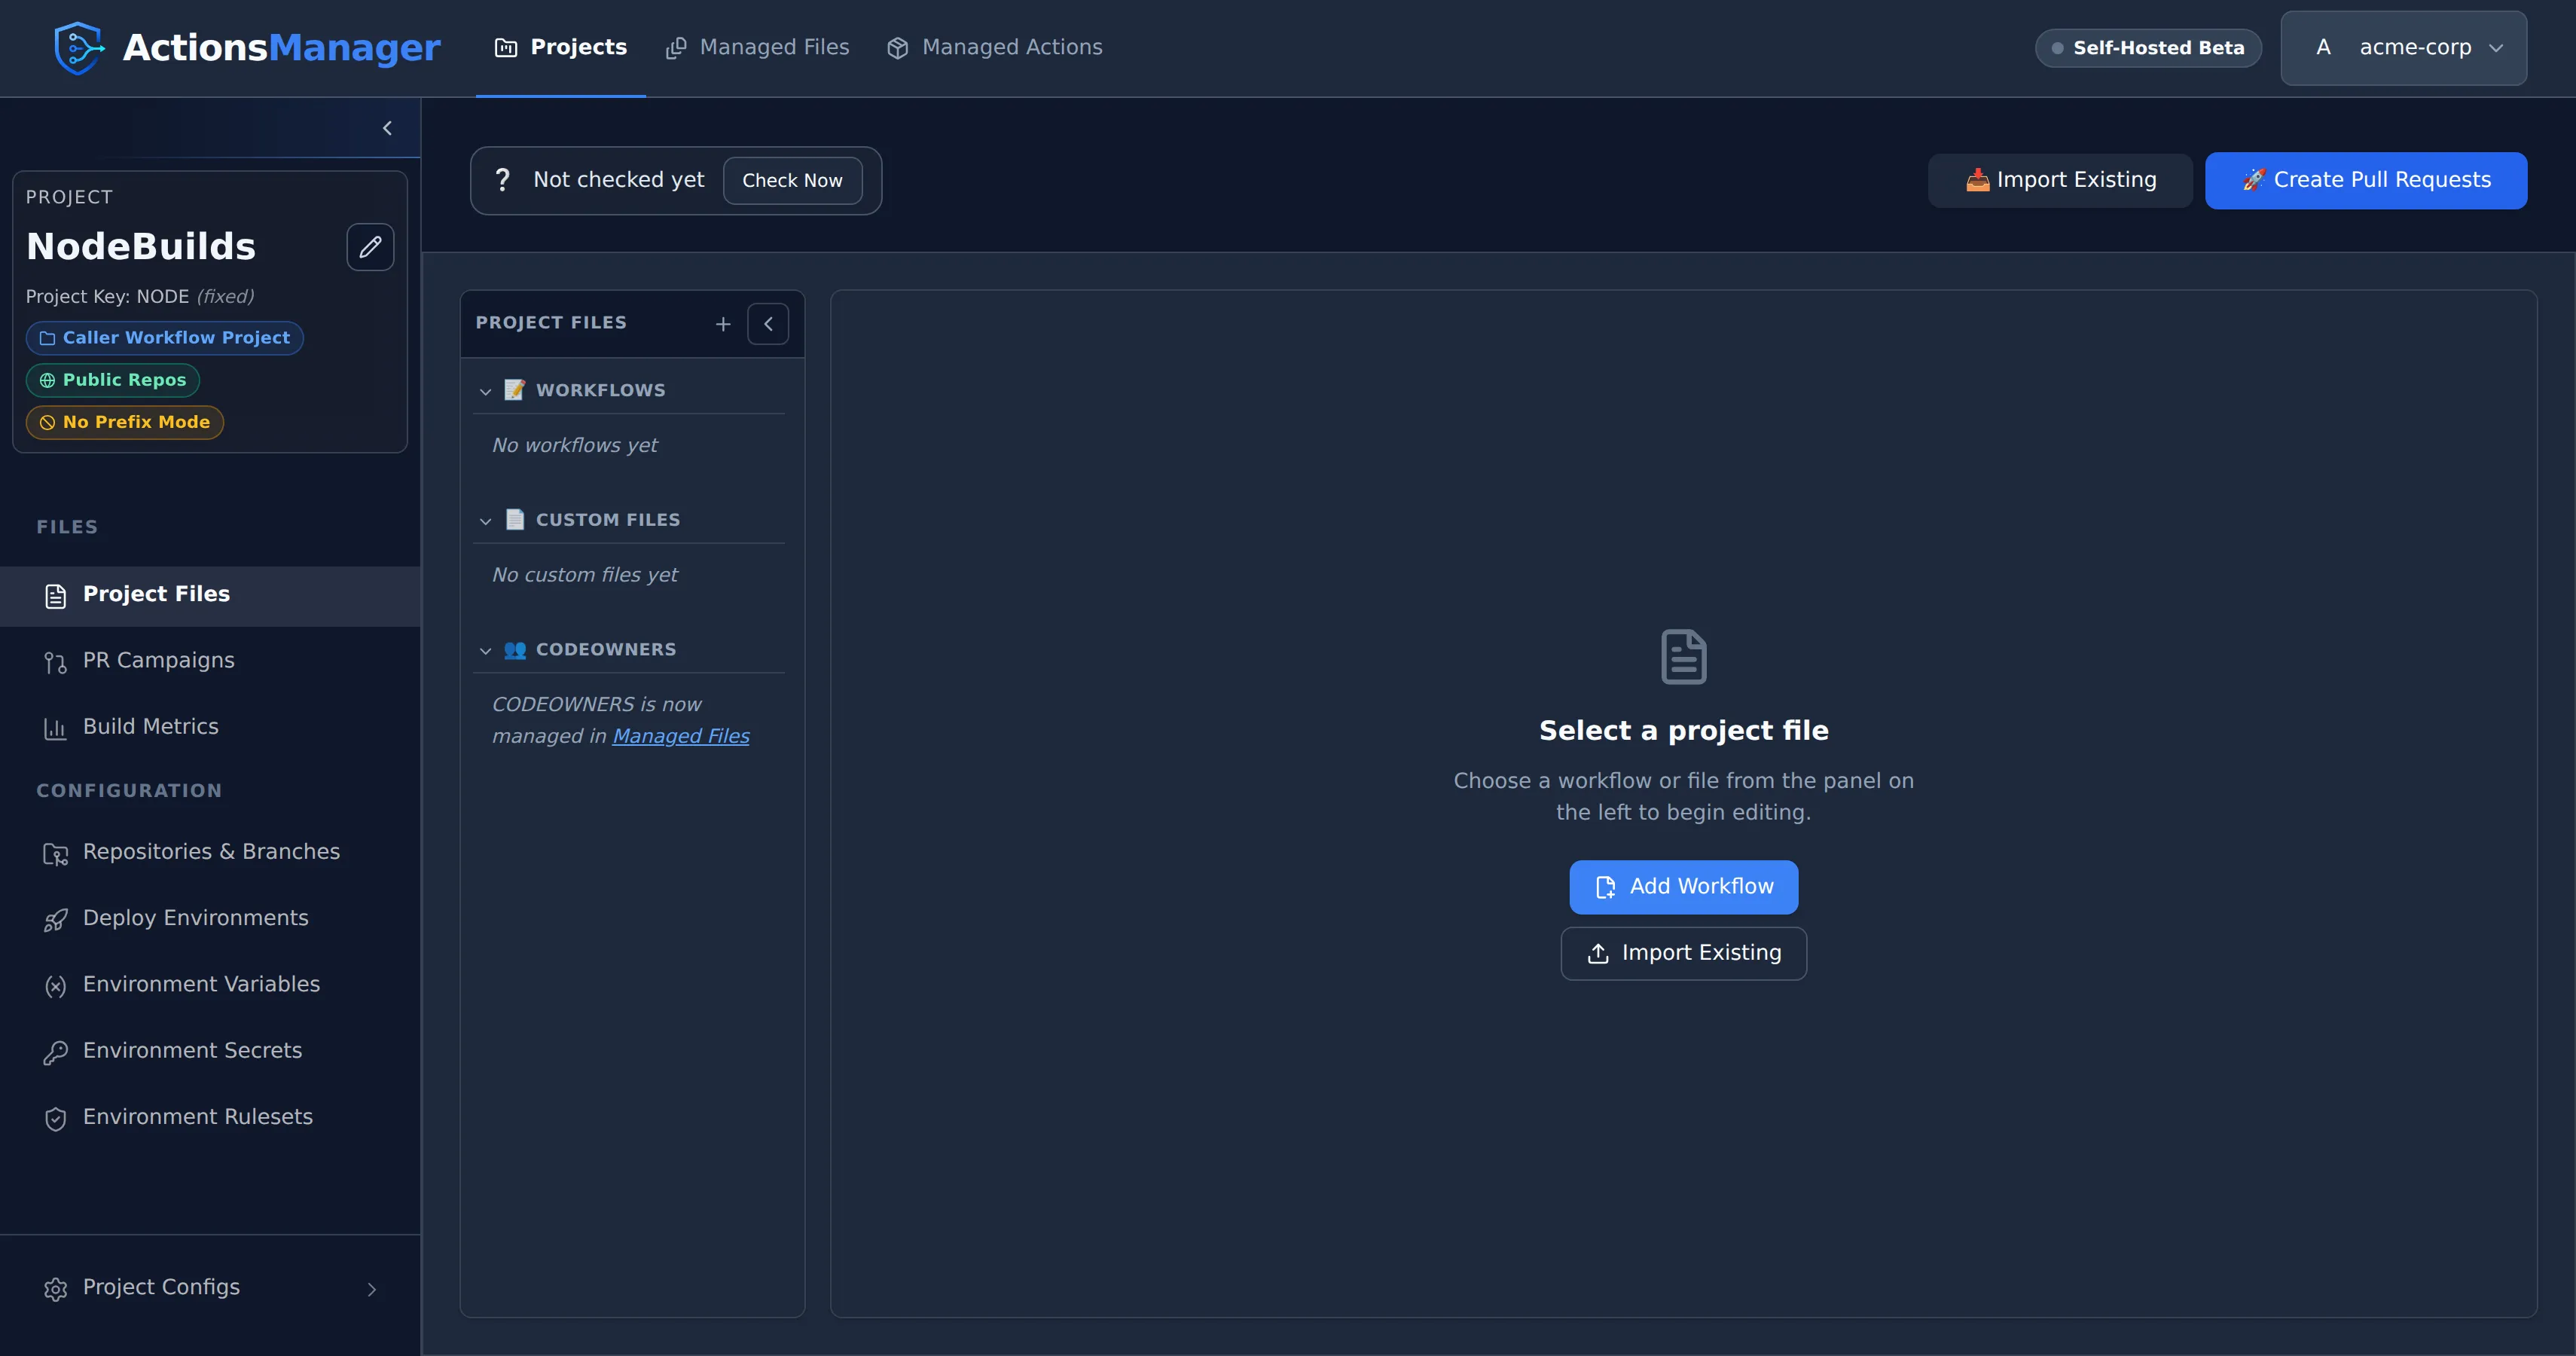Collapse the Workflows section chevron
The height and width of the screenshot is (1356, 2576).
[x=485, y=391]
